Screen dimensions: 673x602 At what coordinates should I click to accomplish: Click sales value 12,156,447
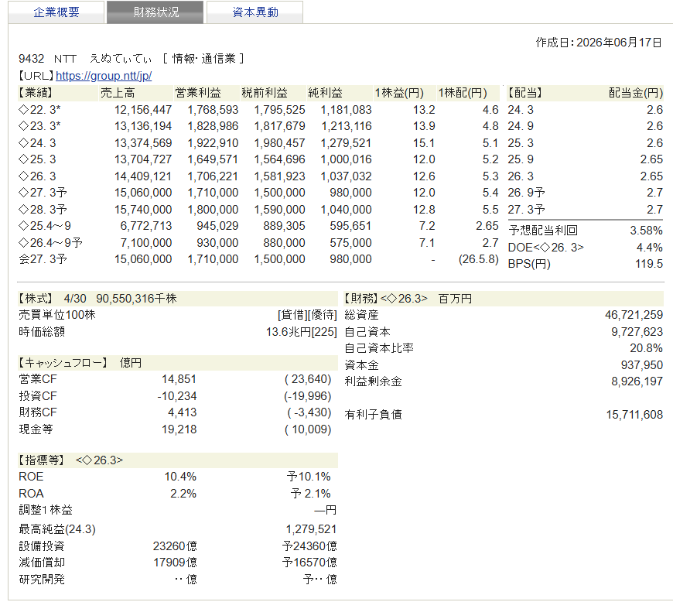pos(143,110)
